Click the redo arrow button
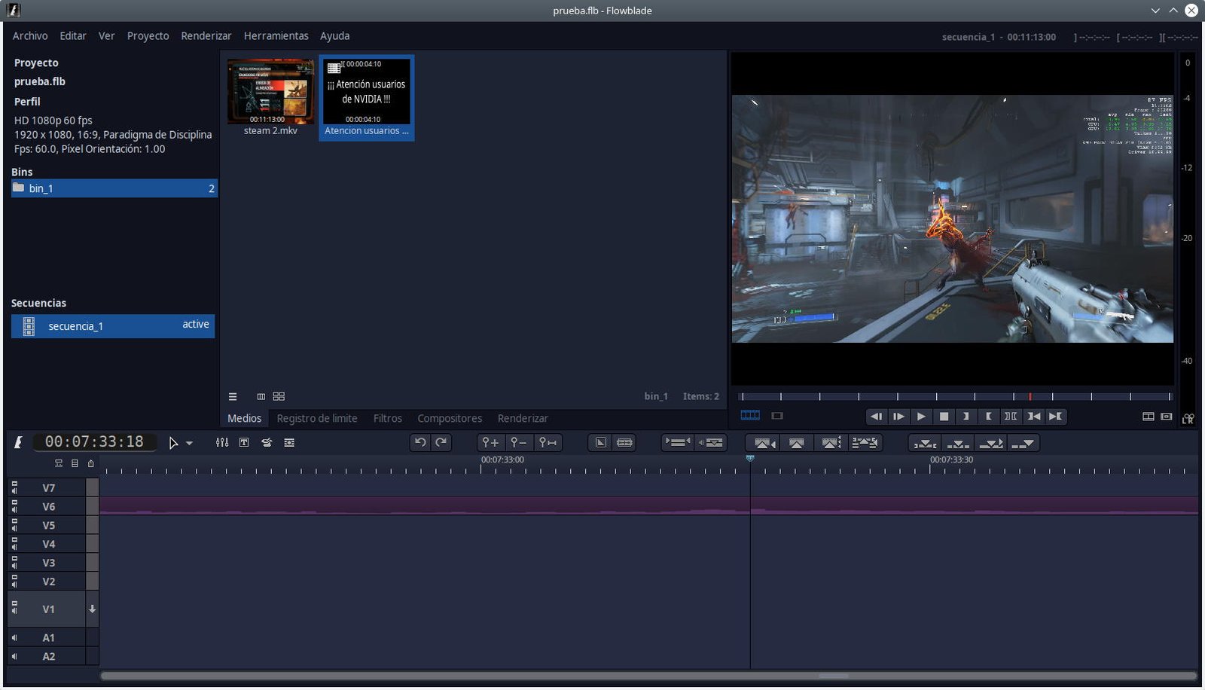 tap(441, 443)
